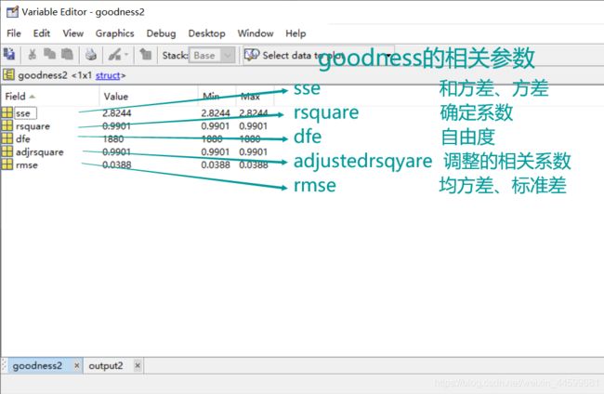
Task: Open the Brush tool dropdown arrow
Action: tap(126, 55)
